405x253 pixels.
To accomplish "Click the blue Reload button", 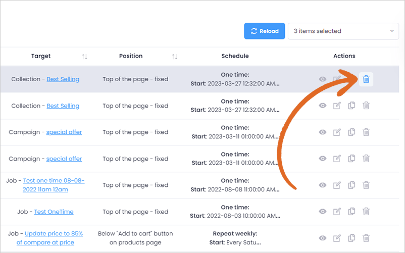I will pyautogui.click(x=265, y=31).
